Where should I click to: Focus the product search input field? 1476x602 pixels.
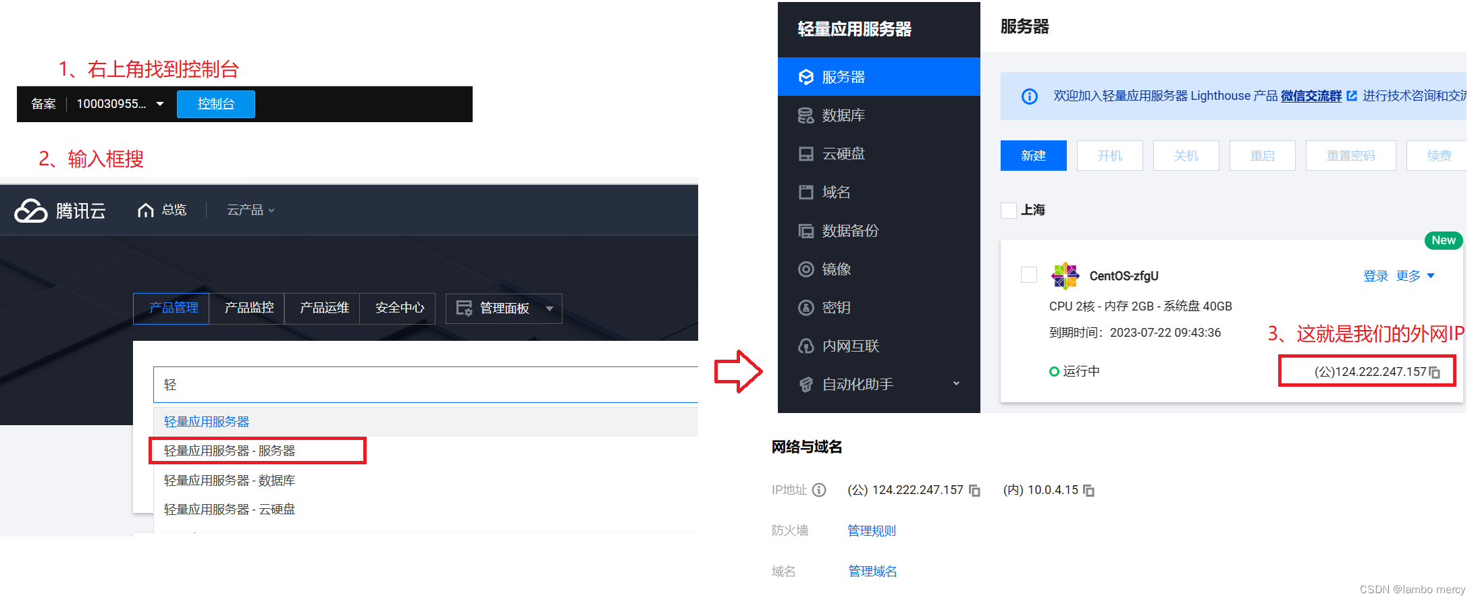point(426,385)
